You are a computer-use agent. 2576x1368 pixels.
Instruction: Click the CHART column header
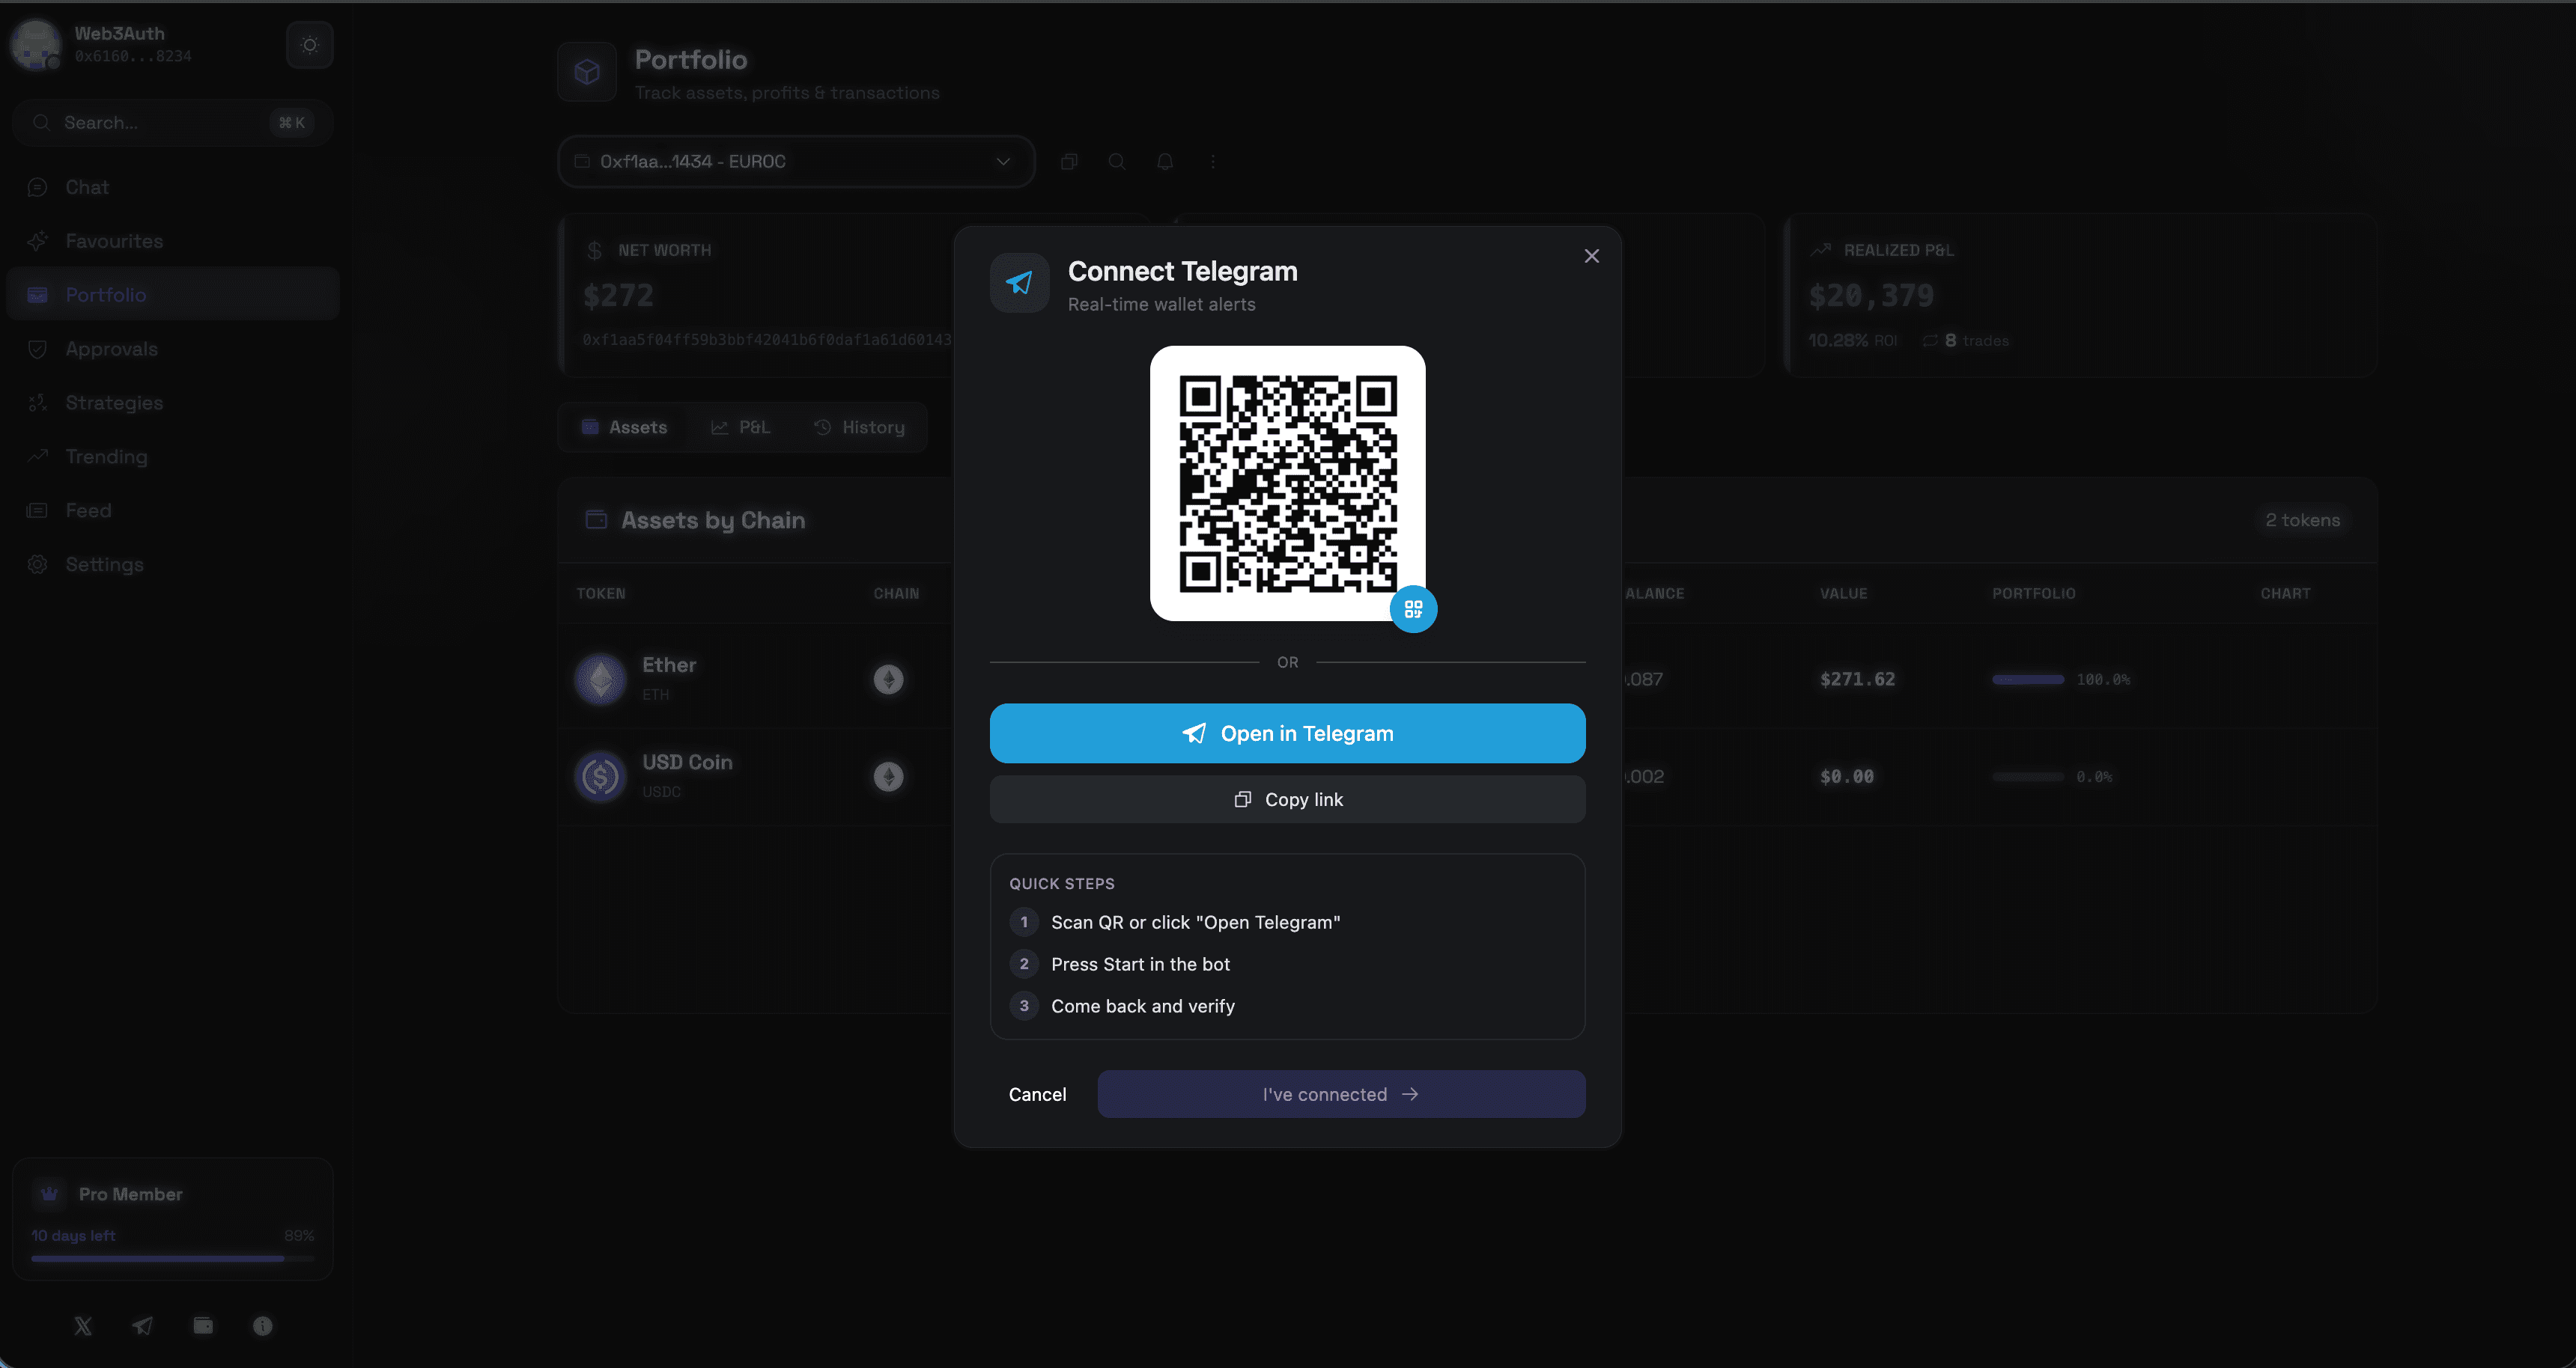coord(2285,593)
